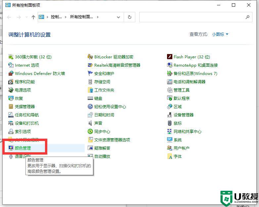
Task: Open the 网络和共享中心 icon
Action: (x=170, y=131)
